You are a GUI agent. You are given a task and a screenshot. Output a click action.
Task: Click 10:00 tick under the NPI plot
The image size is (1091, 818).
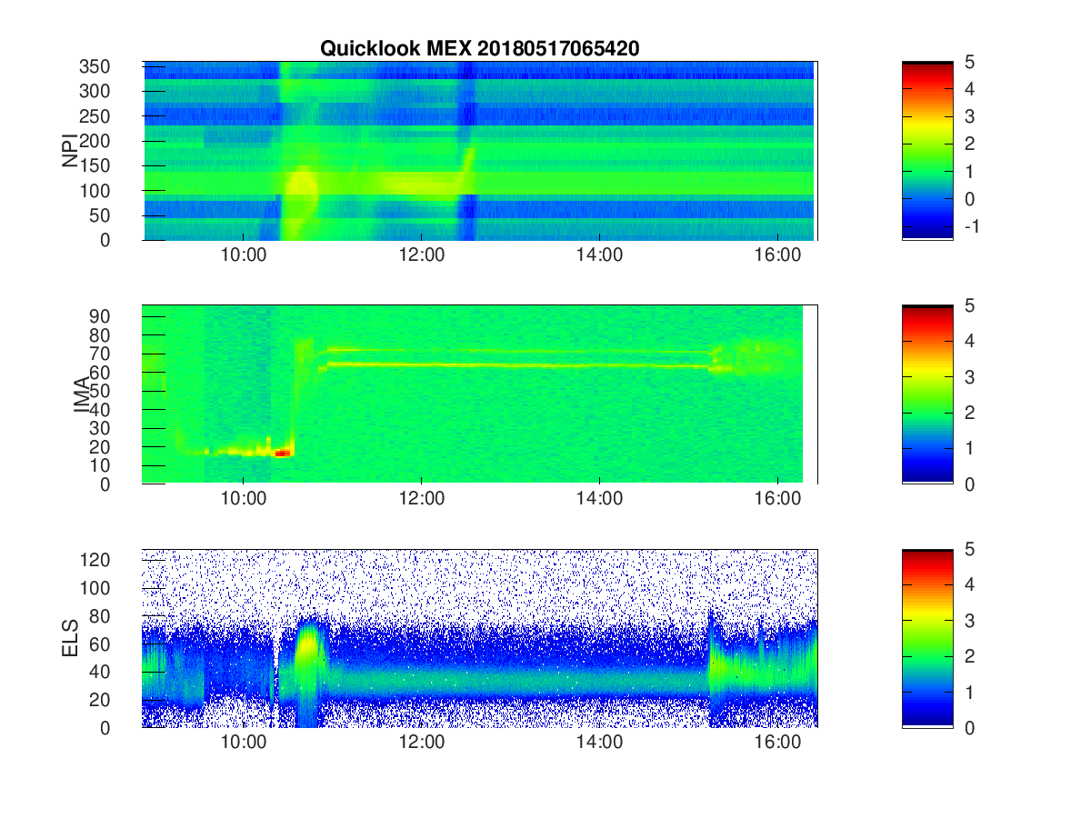[x=244, y=254]
